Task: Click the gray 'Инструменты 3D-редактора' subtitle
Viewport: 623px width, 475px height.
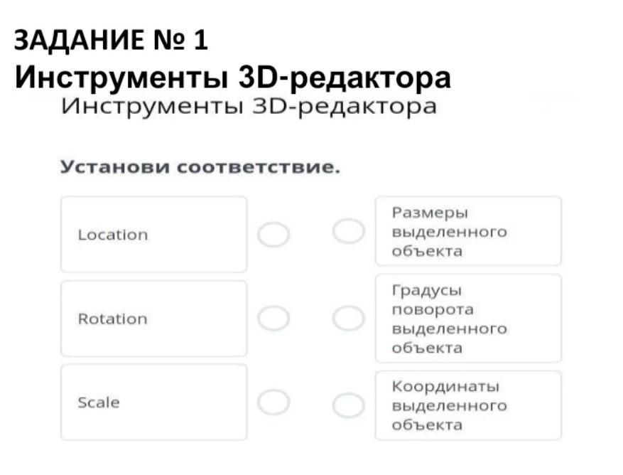Action: 249,106
